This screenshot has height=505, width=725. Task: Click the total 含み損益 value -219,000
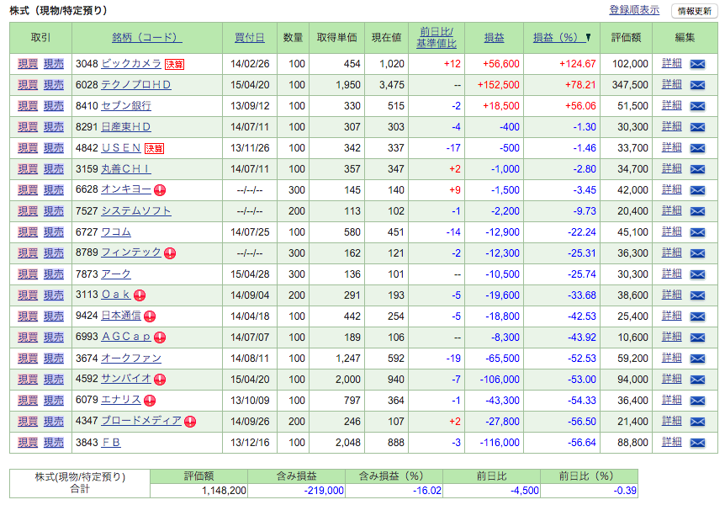point(324,491)
